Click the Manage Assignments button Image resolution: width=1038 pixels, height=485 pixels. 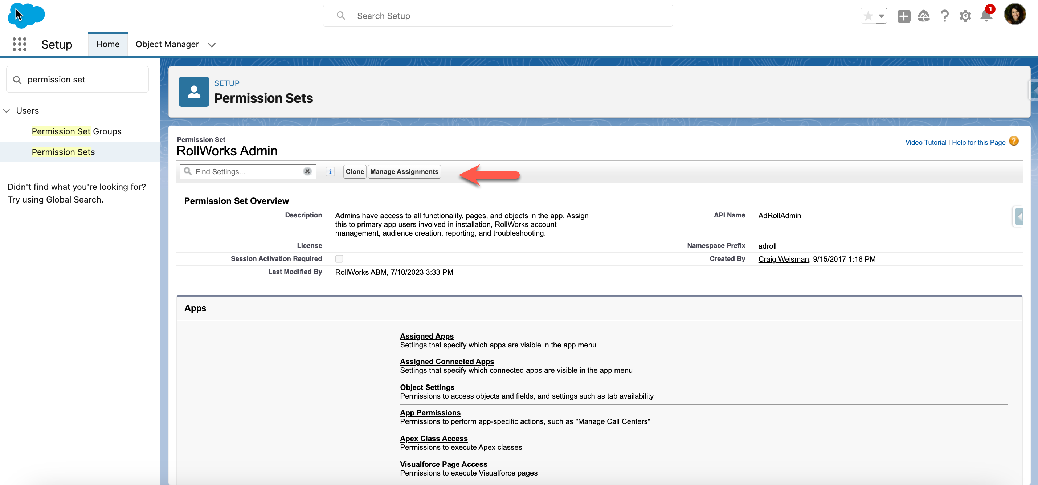tap(404, 172)
